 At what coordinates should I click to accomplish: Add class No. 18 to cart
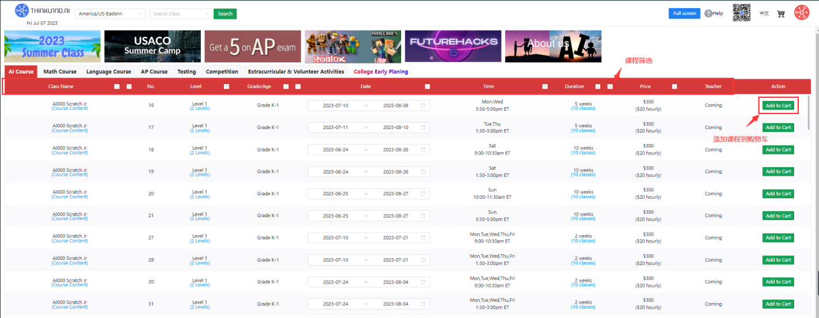pos(778,150)
